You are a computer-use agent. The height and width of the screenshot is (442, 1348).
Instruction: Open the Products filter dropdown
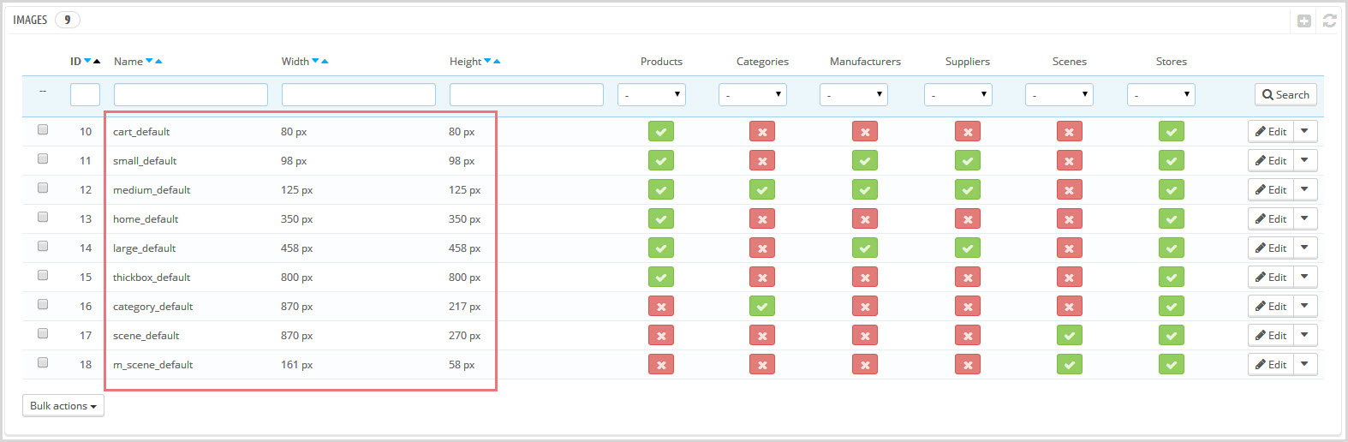tap(652, 94)
